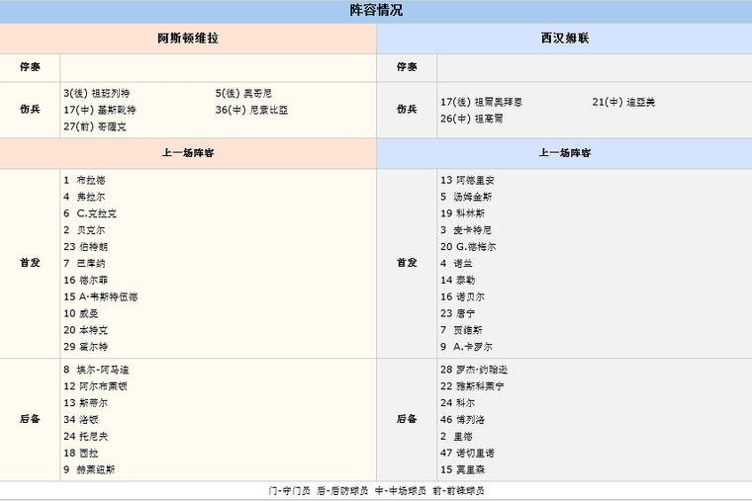Screen dimensions: 752x501
Task: Select starter '4 弗拉尔'
Action: [84, 197]
